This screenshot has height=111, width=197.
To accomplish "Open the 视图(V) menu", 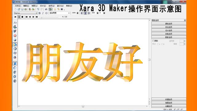I will coord(34,6).
